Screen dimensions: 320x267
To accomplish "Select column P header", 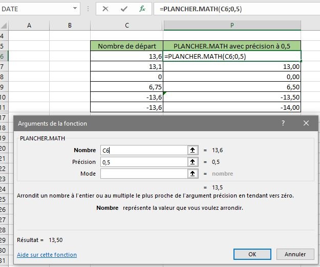I will [232, 26].
